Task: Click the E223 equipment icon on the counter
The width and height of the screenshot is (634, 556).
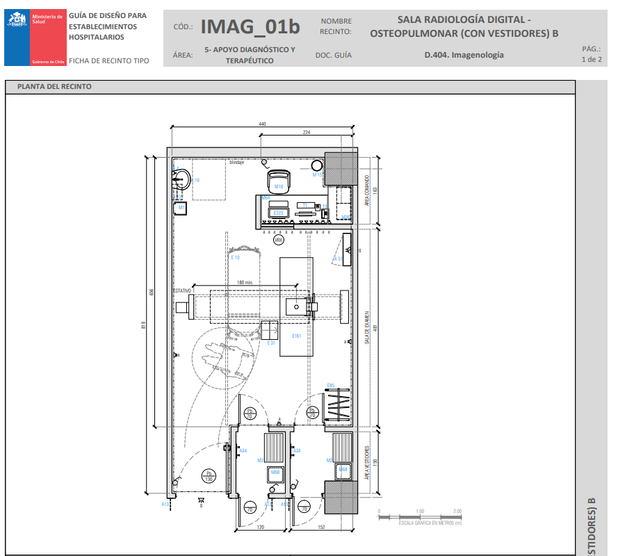Action: click(278, 212)
